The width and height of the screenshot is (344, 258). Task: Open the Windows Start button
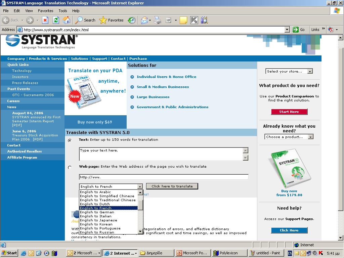tap(9, 253)
